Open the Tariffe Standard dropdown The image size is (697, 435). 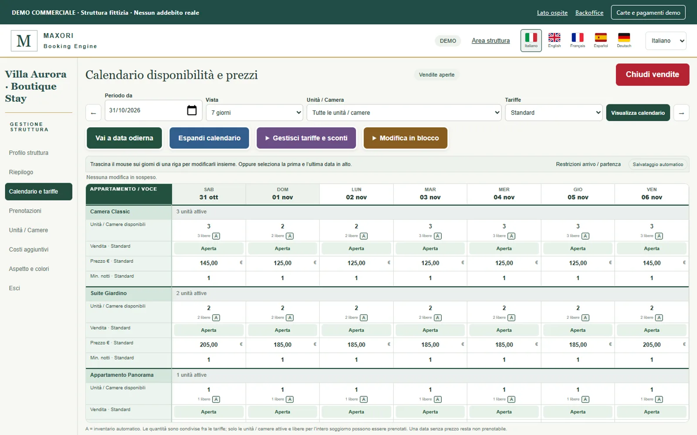pyautogui.click(x=554, y=113)
